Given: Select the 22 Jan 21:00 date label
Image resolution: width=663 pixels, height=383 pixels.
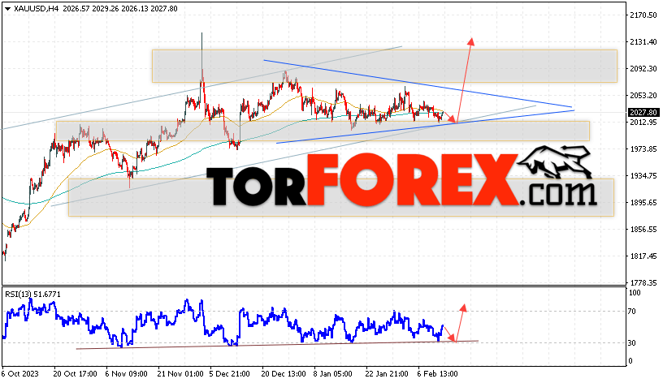Looking at the screenshot, I should pyautogui.click(x=387, y=374).
